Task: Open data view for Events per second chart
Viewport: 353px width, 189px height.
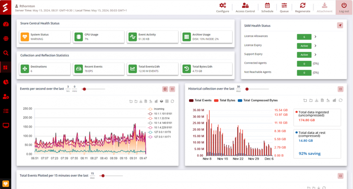Action: pyautogui.click(x=146, y=101)
